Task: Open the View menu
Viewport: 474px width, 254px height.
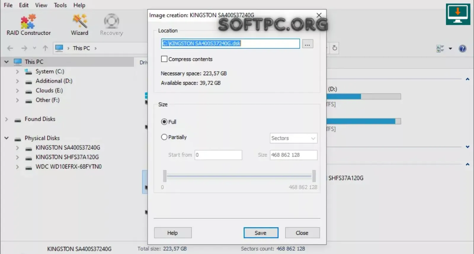Action: click(x=41, y=5)
